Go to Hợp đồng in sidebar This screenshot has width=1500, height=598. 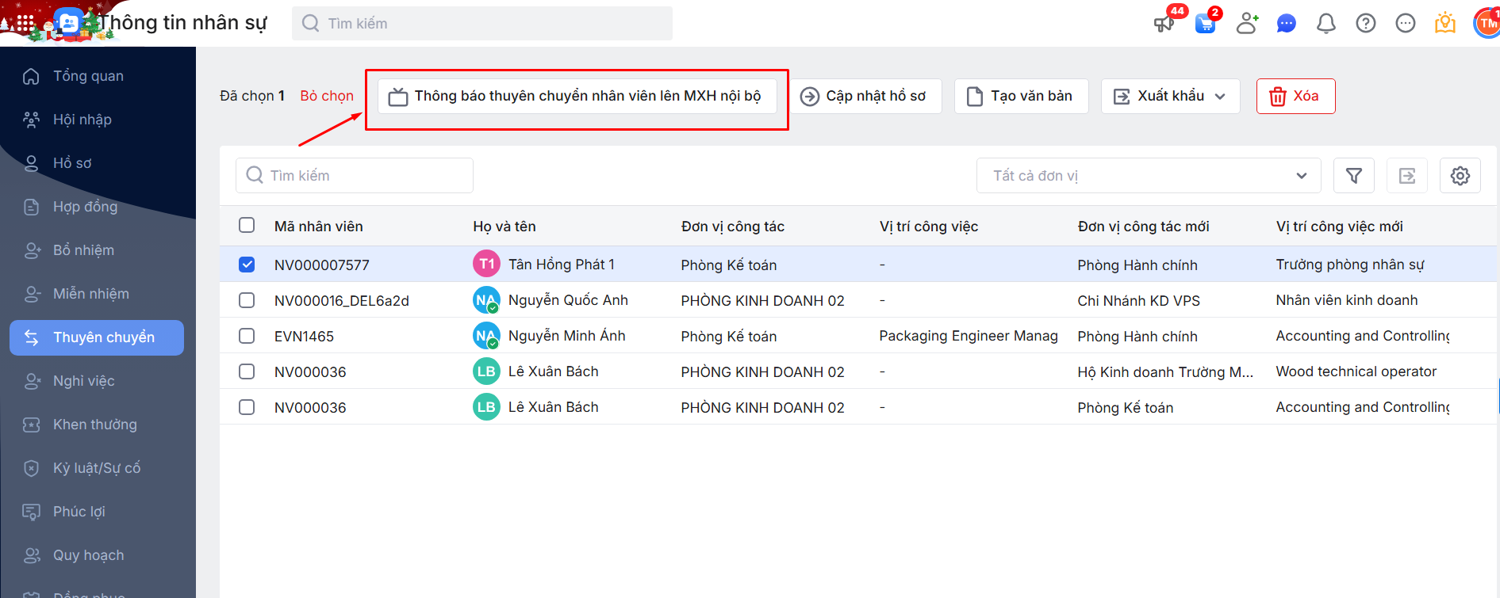85,207
